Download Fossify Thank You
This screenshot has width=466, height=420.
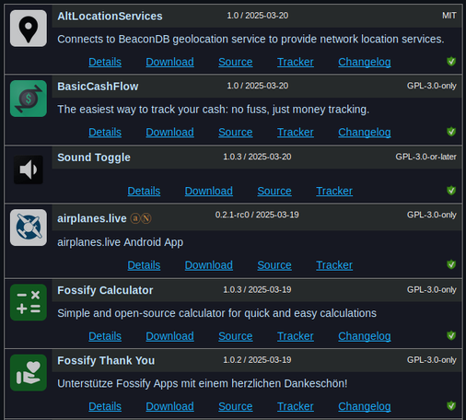point(169,406)
